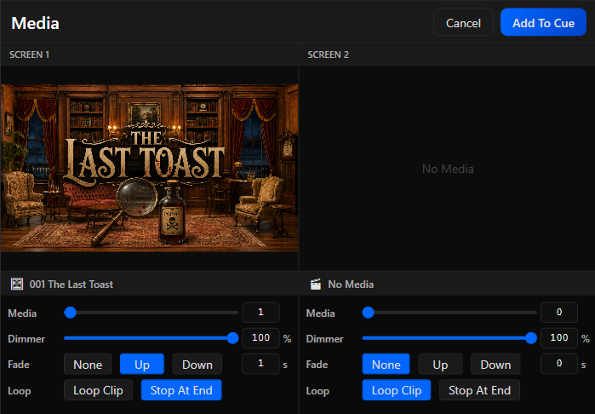Click the Screen 1 Fade seconds field

click(260, 364)
